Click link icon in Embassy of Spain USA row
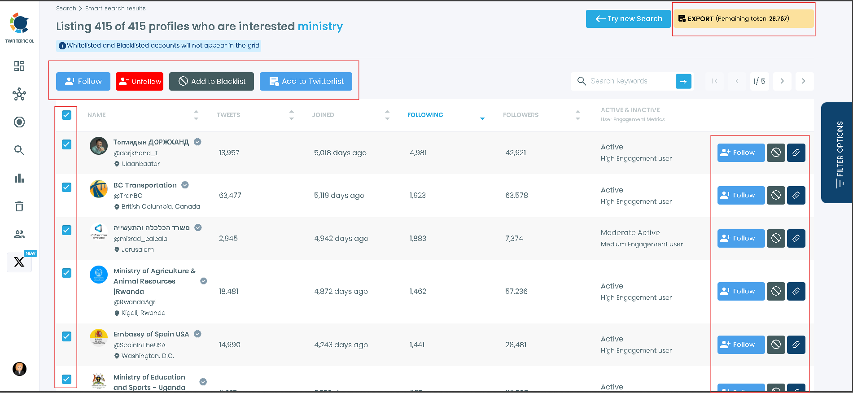 point(796,345)
